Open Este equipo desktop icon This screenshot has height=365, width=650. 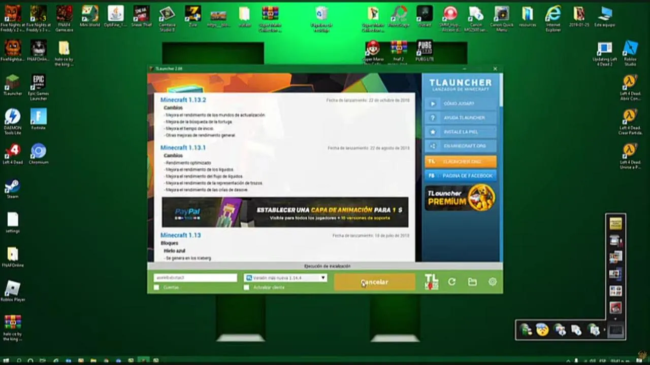coord(605,14)
